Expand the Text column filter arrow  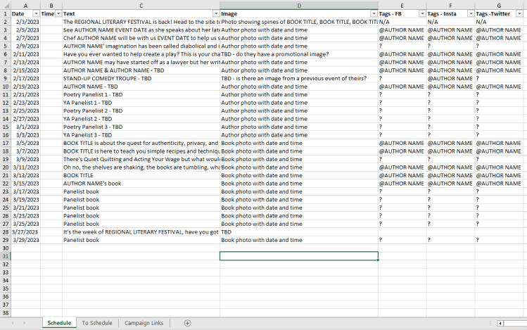[215, 14]
